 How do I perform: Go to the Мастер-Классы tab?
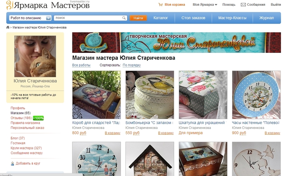[232, 18]
